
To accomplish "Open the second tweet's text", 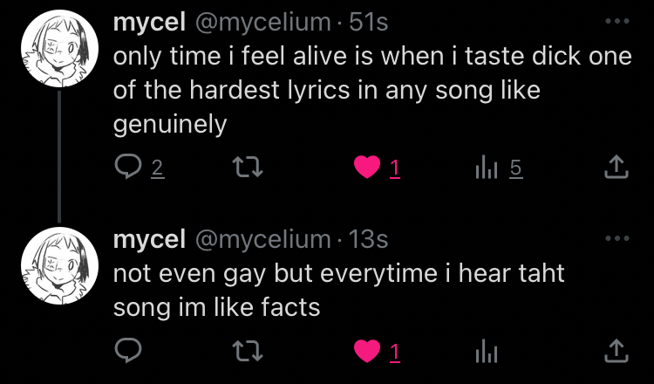I will pos(338,290).
